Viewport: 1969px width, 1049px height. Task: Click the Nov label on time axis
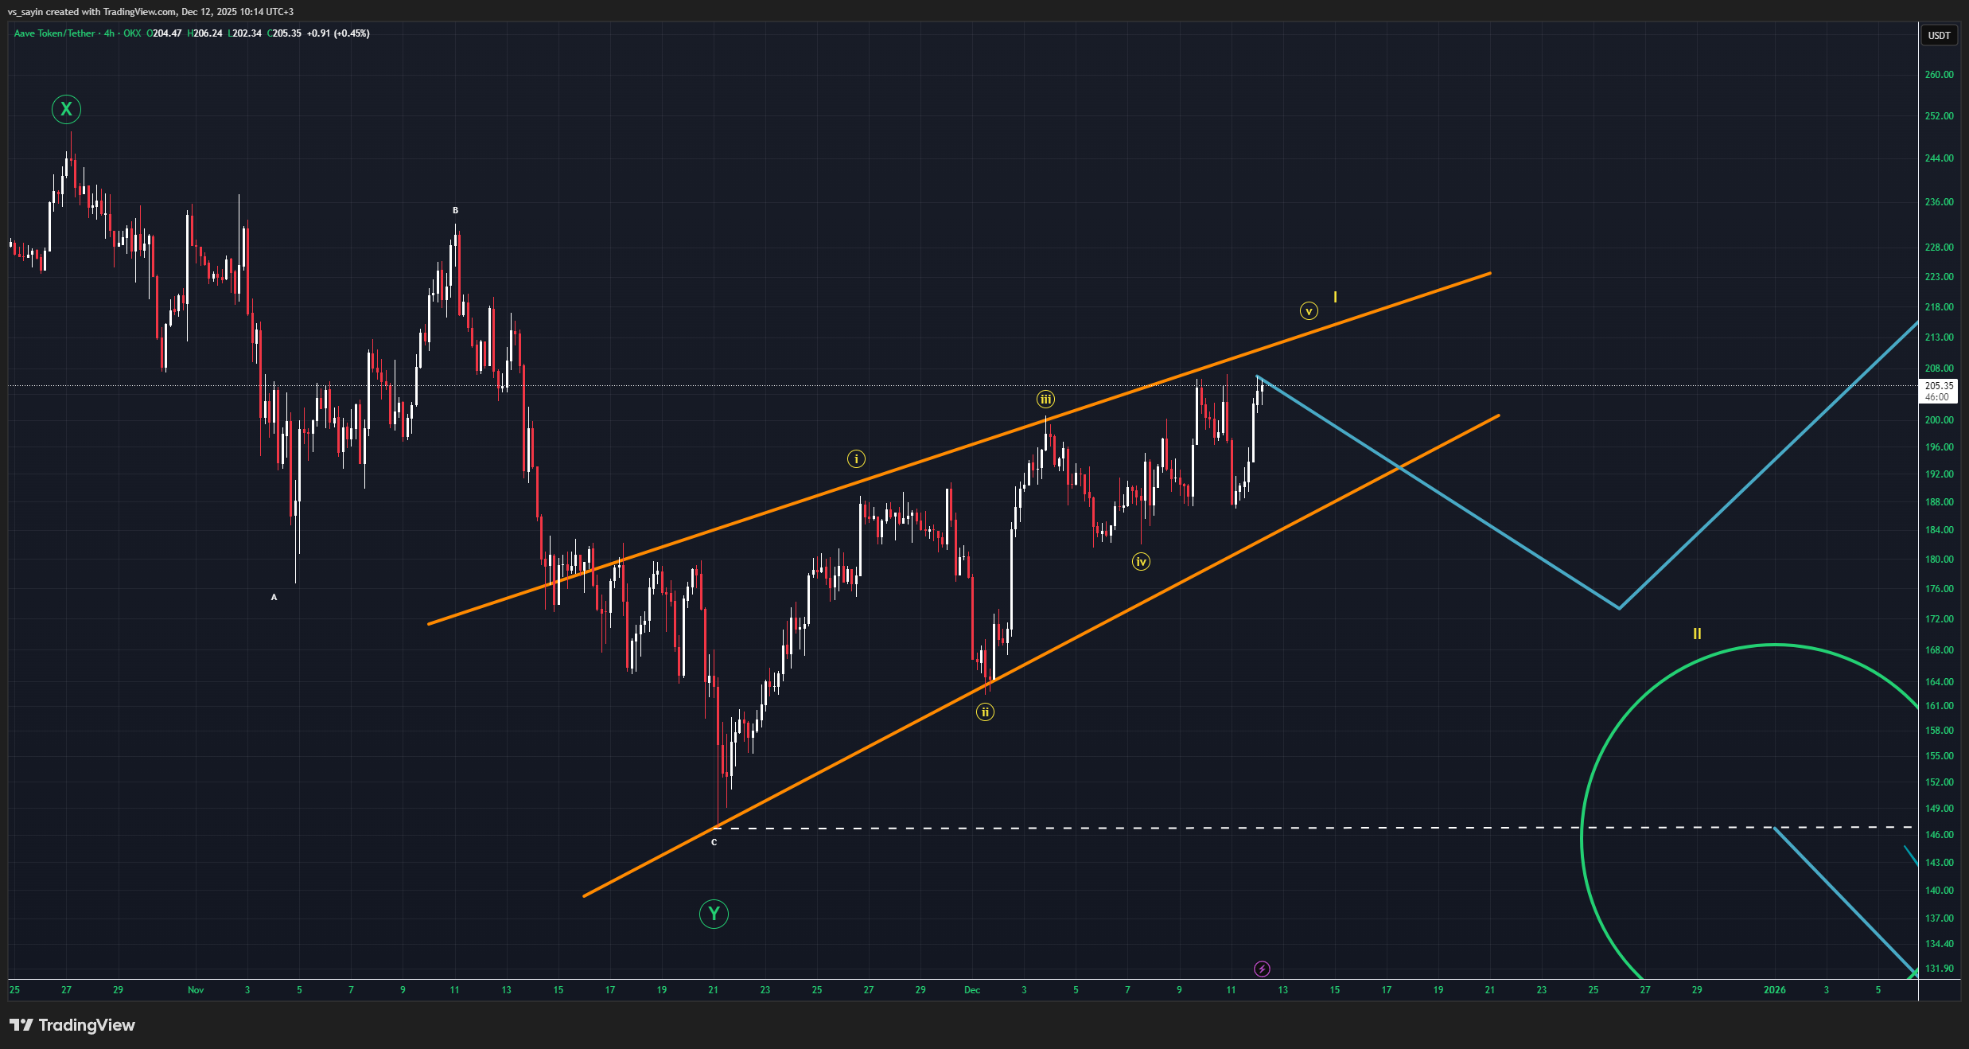196,990
